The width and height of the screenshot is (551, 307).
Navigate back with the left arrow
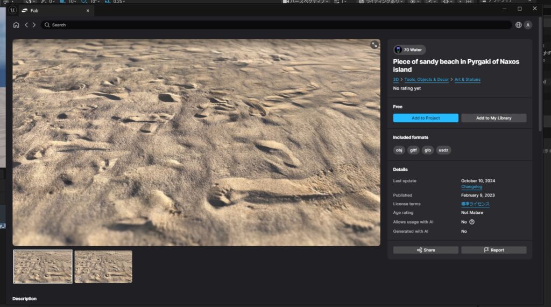26,25
